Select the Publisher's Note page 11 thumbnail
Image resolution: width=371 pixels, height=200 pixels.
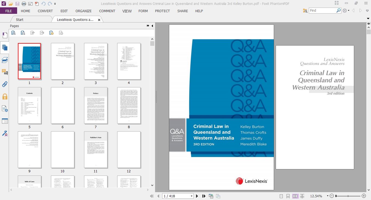click(x=96, y=150)
